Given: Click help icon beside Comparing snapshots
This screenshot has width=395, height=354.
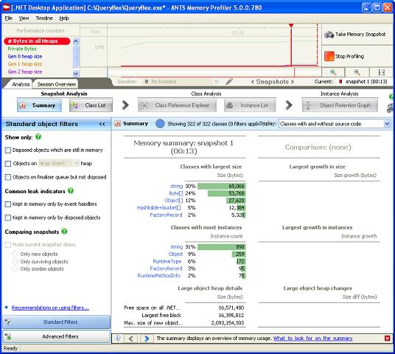Looking at the screenshot, I should coord(65,231).
